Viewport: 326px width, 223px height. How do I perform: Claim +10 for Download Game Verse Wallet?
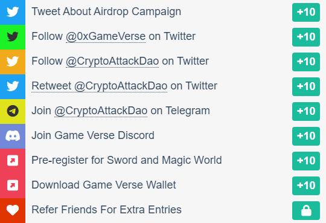point(306,186)
